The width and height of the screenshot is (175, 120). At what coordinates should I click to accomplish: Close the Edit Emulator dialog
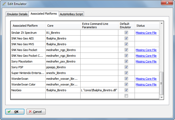pos(167,3)
